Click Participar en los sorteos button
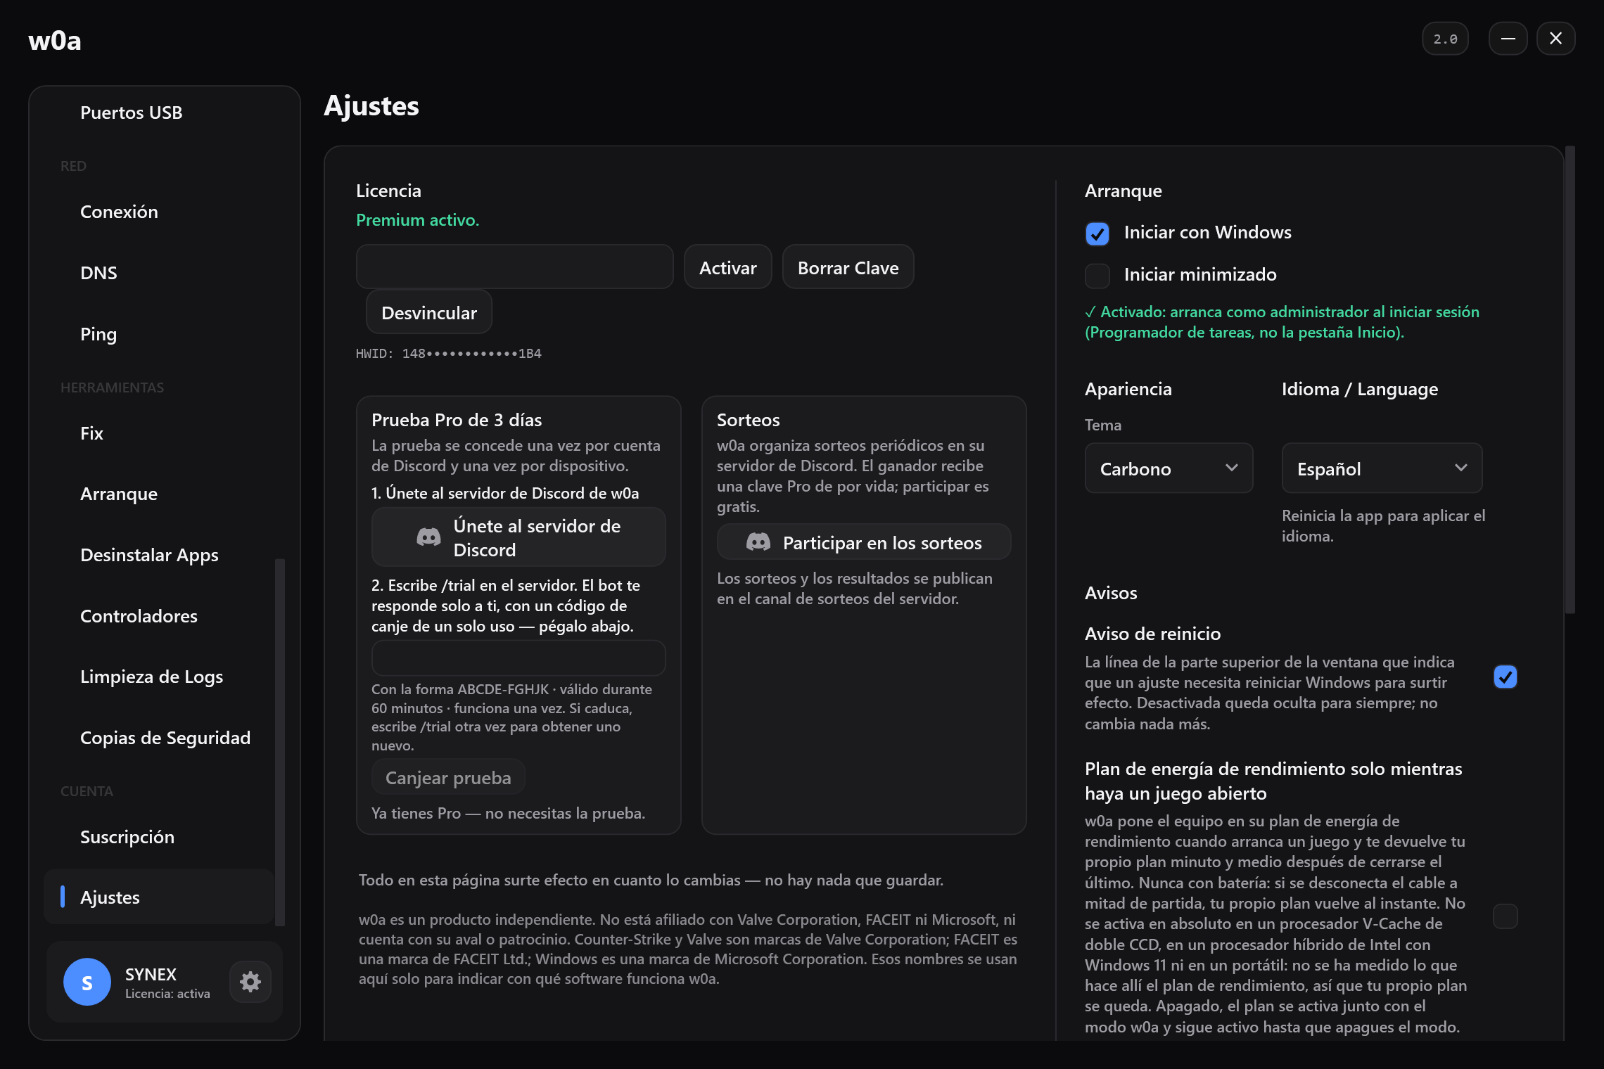 pyautogui.click(x=864, y=542)
